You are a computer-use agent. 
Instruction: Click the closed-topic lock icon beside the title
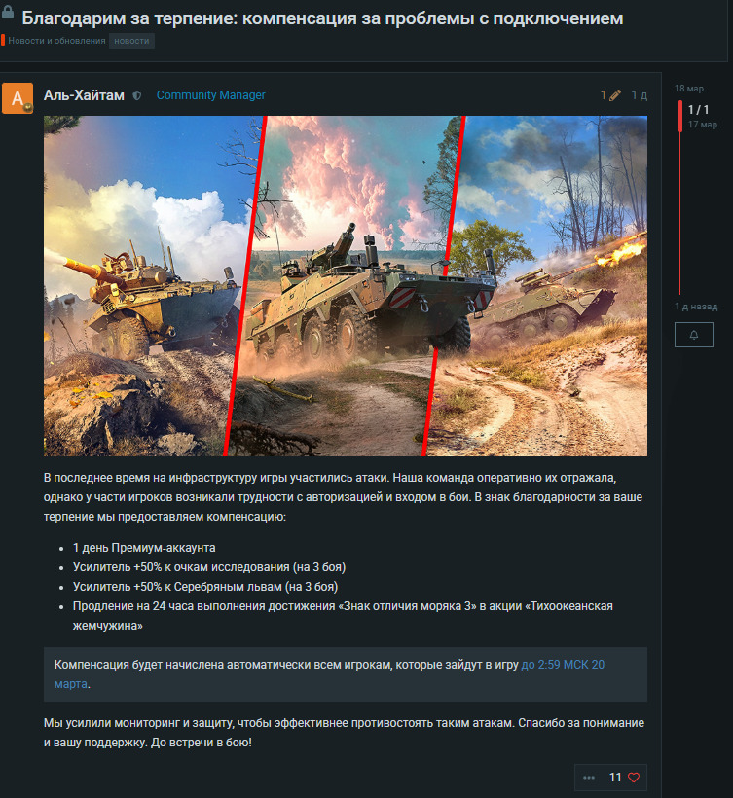point(8,17)
